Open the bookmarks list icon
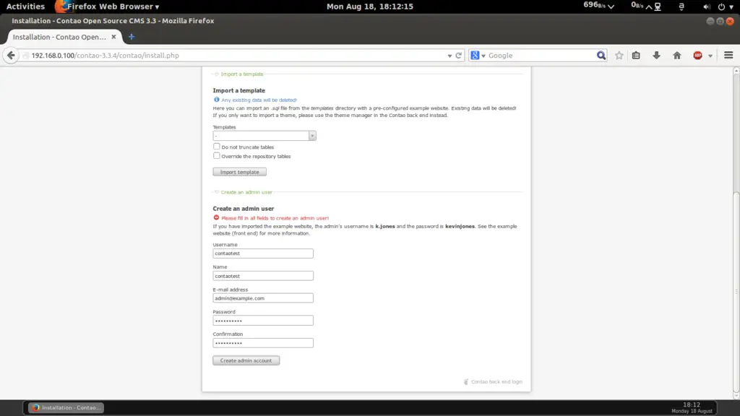Image resolution: width=740 pixels, height=416 pixels. click(x=636, y=55)
